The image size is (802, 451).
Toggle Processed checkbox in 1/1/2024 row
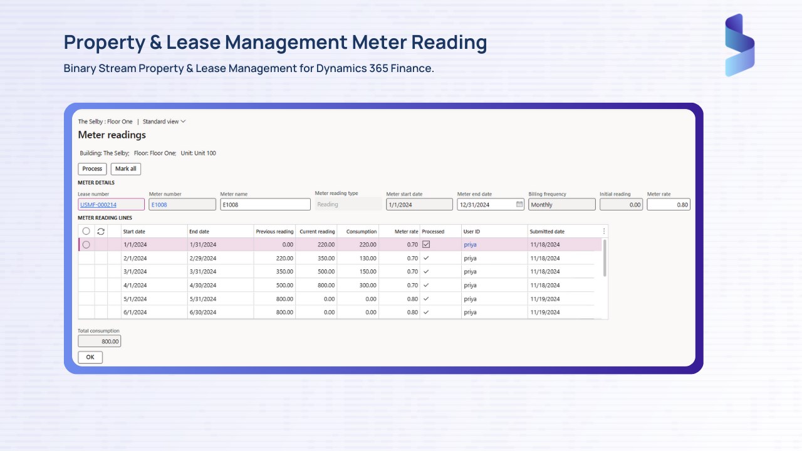tap(426, 244)
